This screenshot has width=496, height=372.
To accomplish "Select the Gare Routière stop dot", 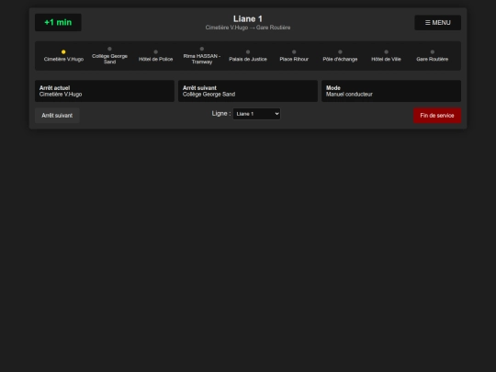I will [432, 51].
